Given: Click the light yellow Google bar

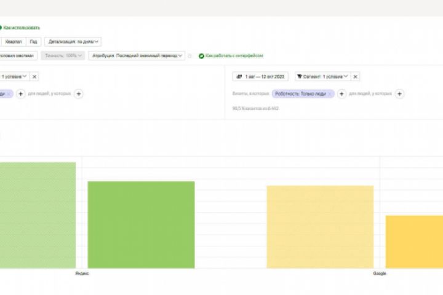Looking at the screenshot, I should coord(320,227).
